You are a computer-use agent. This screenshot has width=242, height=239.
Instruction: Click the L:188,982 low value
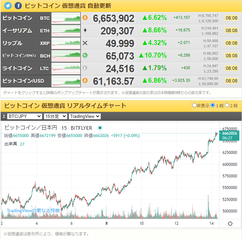click(x=210, y=33)
